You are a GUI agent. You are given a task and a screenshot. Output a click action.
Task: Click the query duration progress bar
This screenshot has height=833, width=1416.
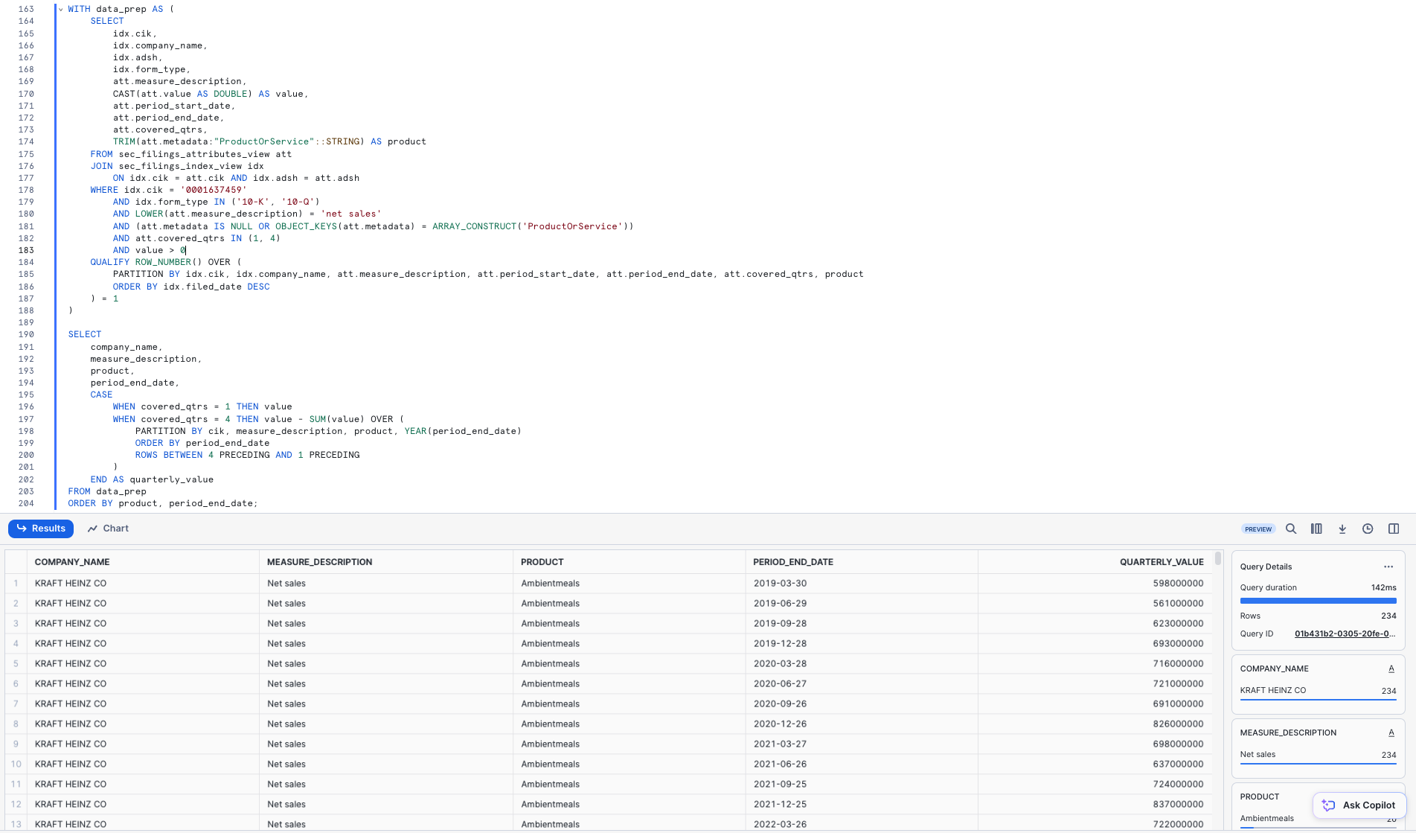tap(1318, 601)
